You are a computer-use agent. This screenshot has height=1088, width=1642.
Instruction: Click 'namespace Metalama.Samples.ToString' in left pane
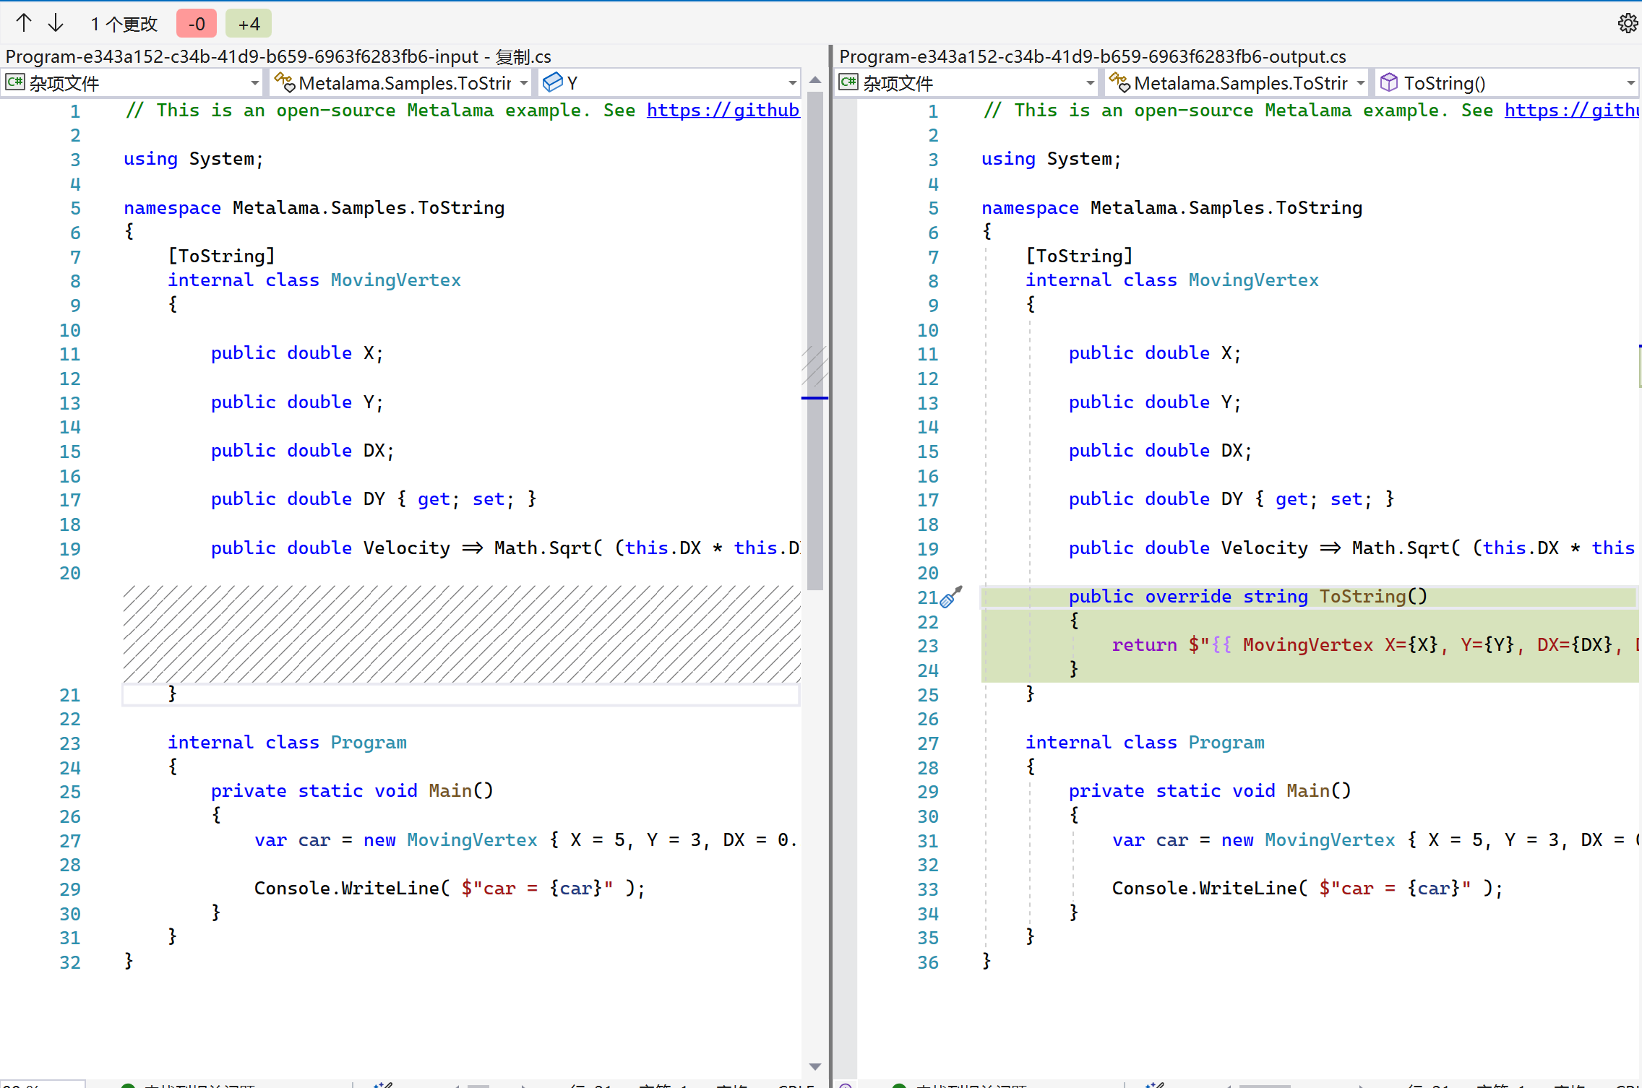click(x=314, y=208)
